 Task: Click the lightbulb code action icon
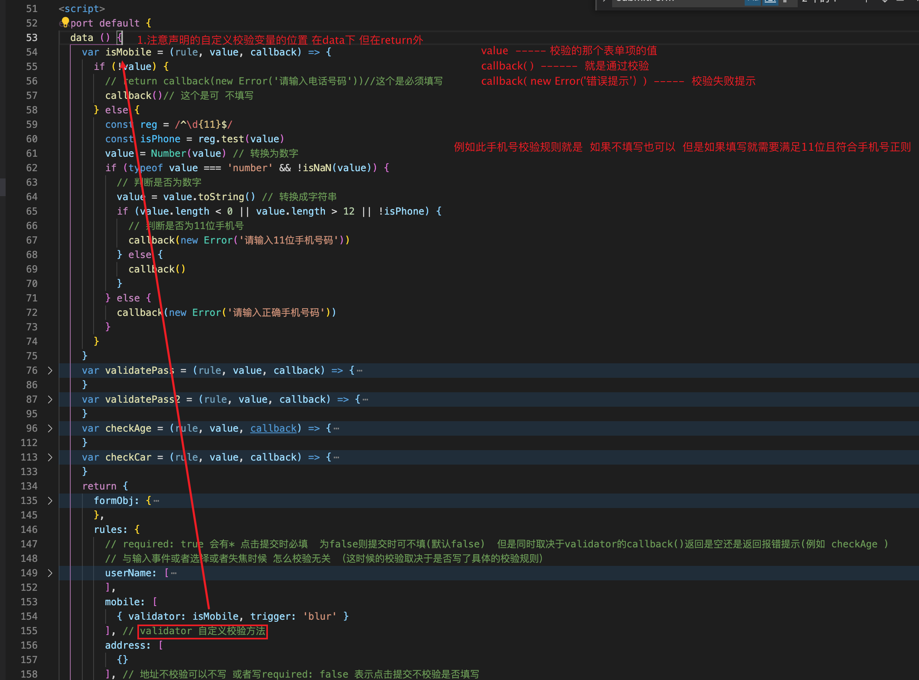pos(65,22)
